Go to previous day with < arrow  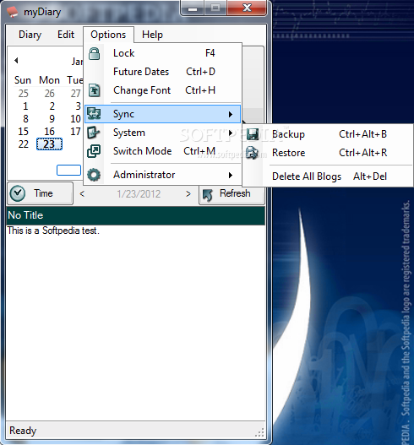[82, 194]
